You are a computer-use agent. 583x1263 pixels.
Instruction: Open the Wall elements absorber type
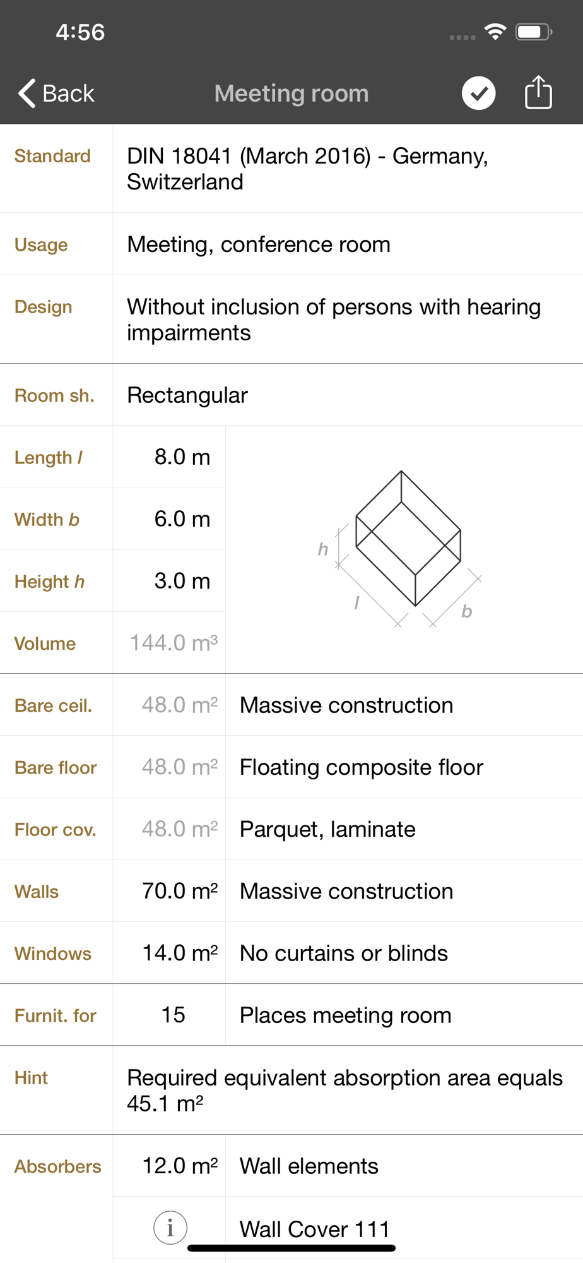click(x=404, y=1166)
